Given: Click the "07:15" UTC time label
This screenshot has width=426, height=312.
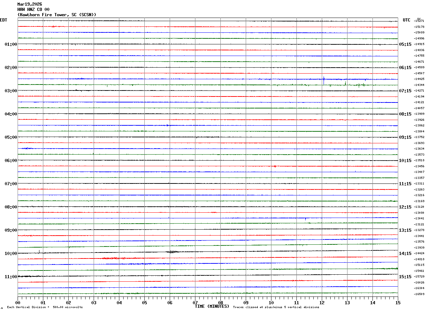Looking at the screenshot, I should coord(405,91).
